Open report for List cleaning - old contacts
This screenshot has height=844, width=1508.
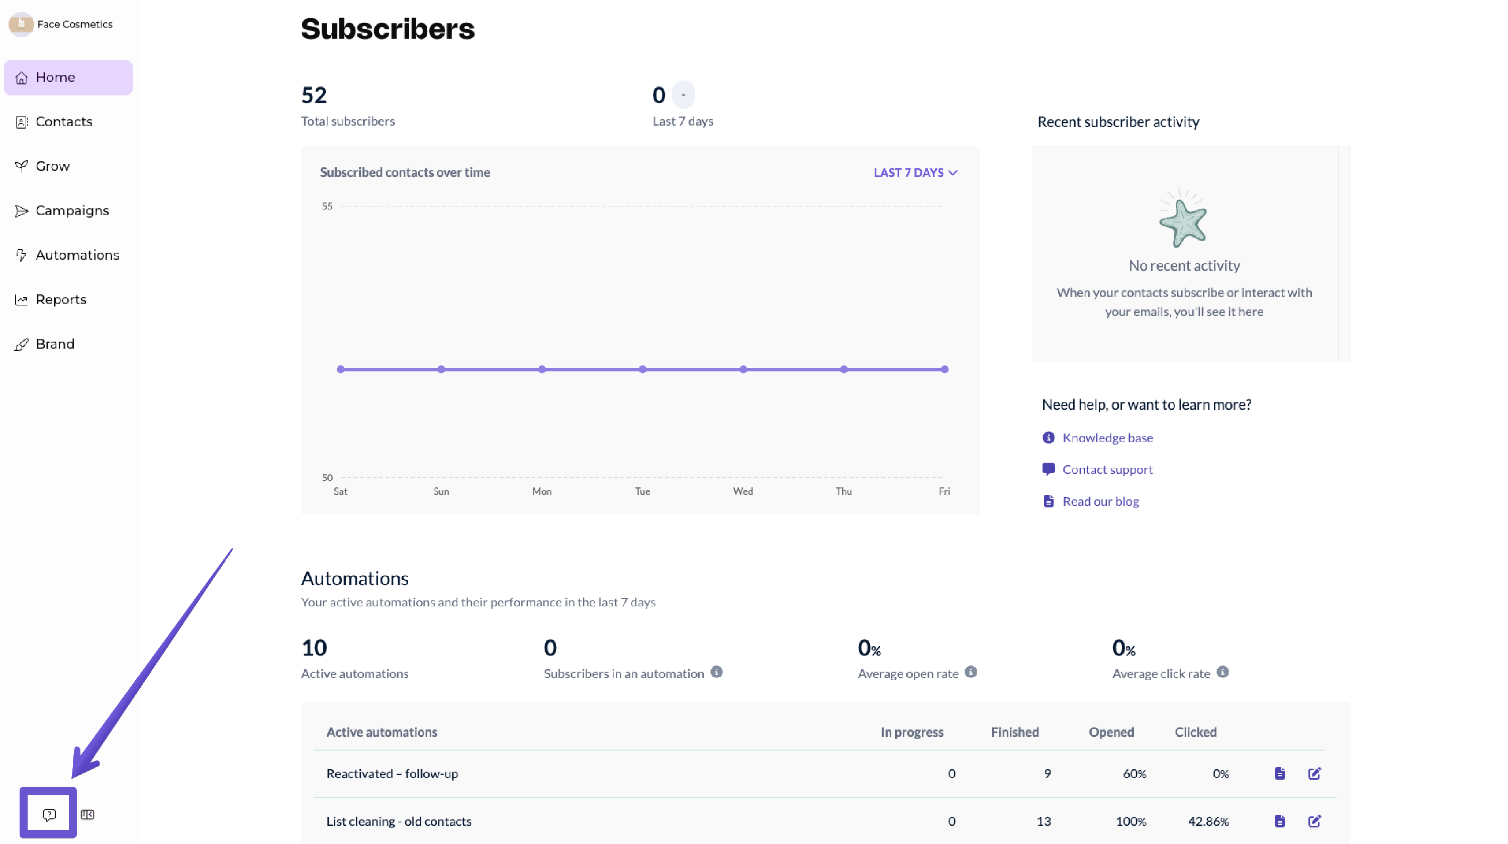[x=1280, y=820]
